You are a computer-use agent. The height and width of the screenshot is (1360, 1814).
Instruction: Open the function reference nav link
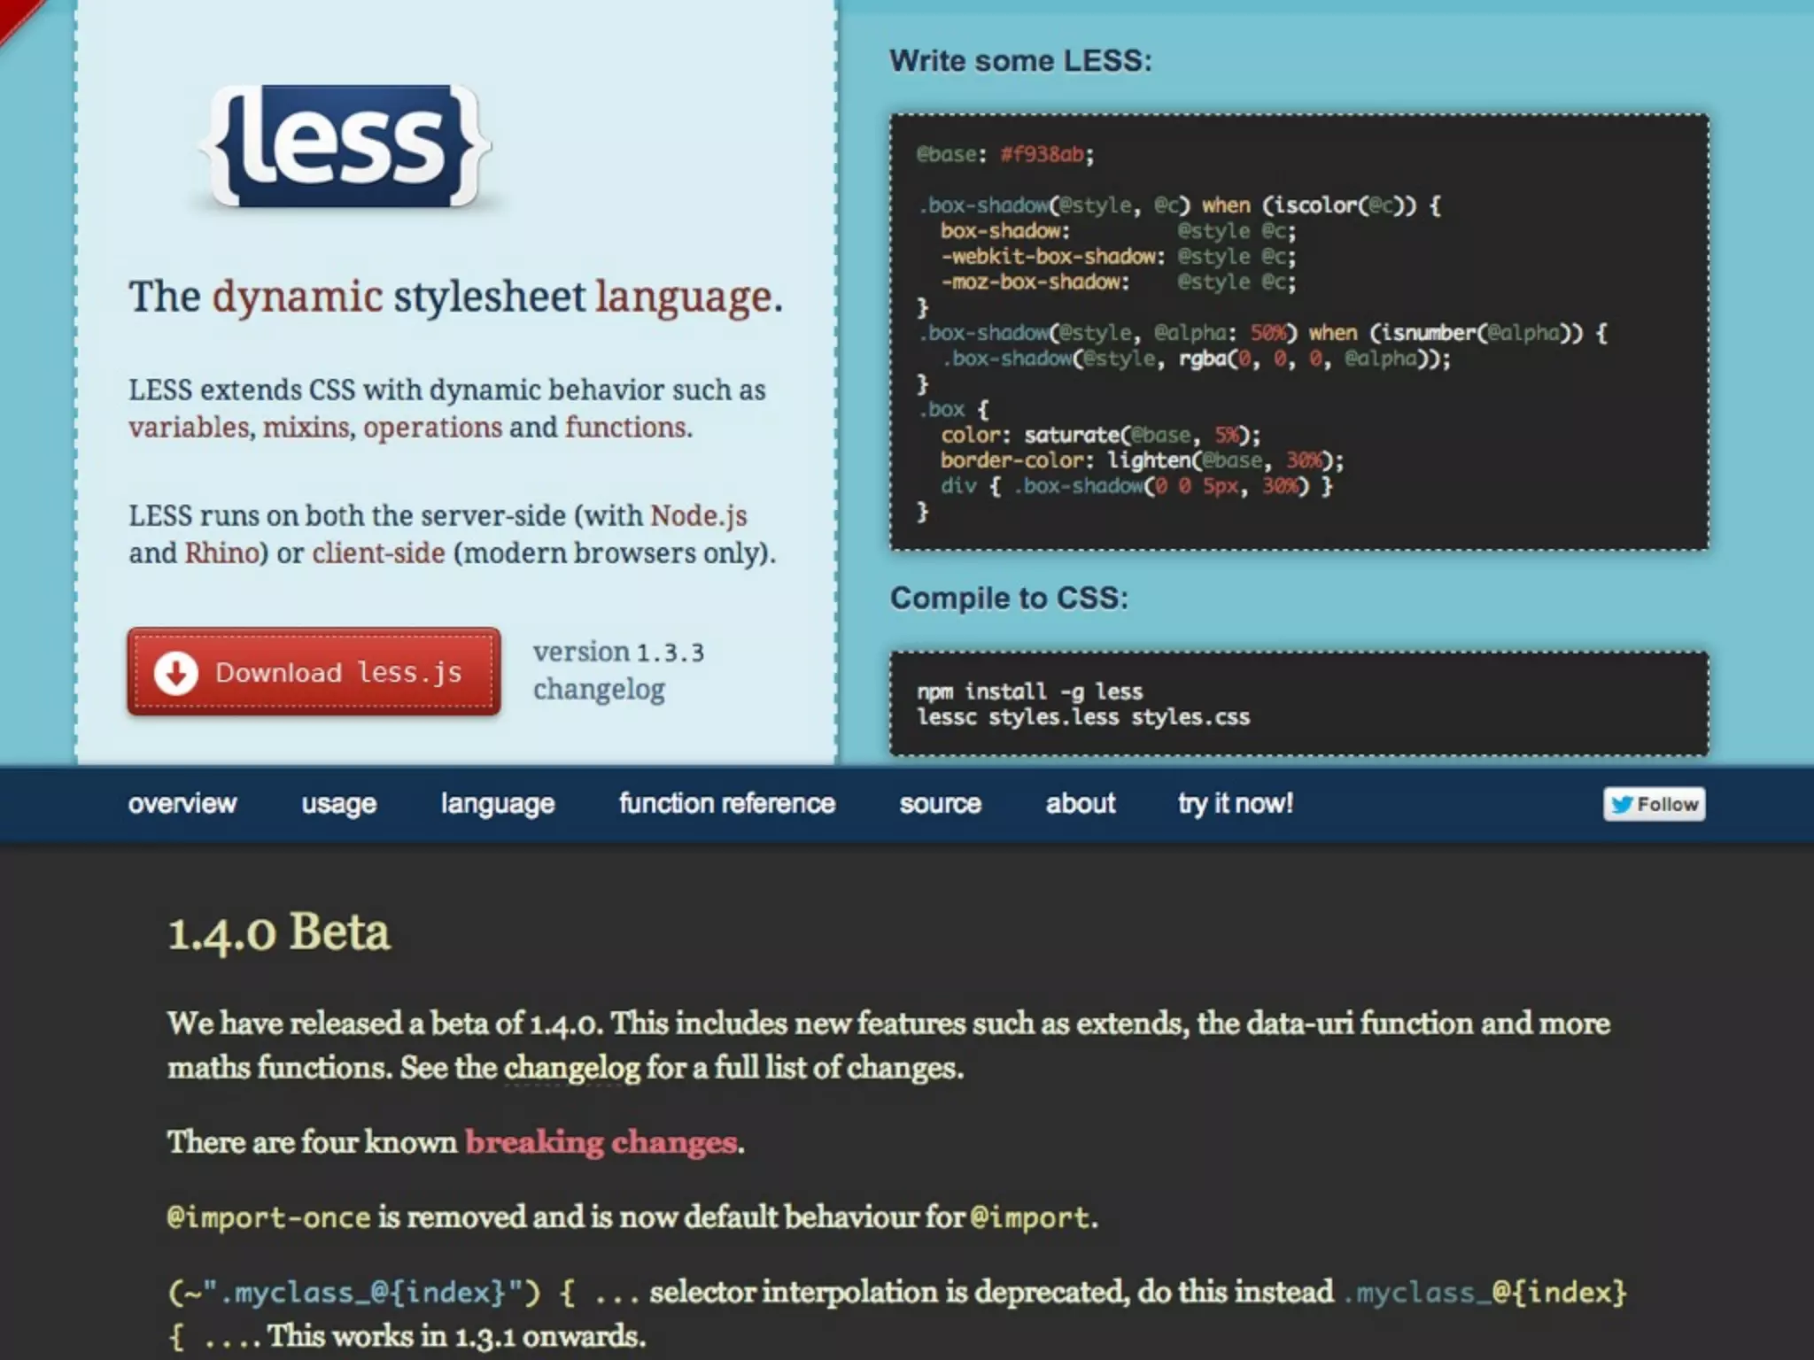[x=726, y=804]
